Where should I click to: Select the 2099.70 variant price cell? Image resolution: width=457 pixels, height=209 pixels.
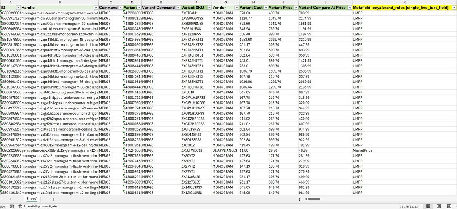283,39
